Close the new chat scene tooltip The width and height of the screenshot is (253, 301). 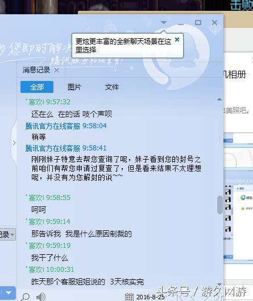[x=177, y=40]
